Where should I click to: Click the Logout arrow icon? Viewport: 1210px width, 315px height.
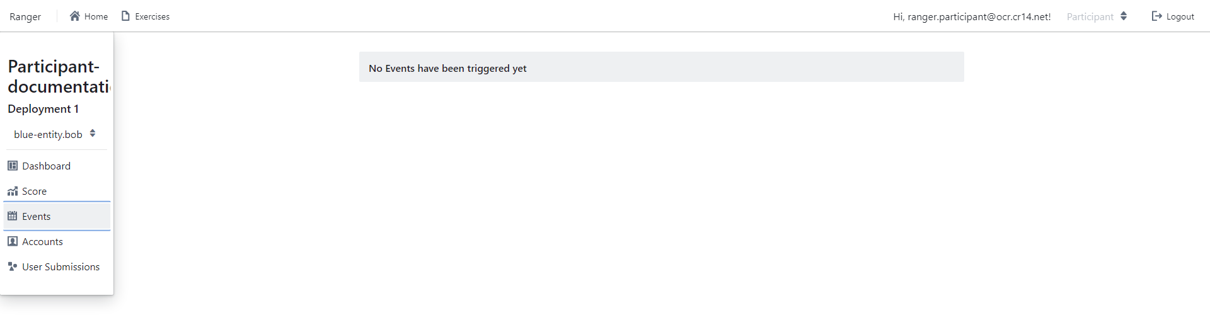tap(1156, 16)
